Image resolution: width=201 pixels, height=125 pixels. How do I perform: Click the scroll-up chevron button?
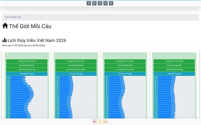pos(106,3)
